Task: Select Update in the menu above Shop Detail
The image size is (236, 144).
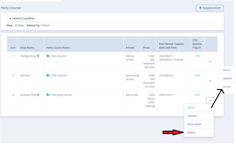Action: (x=192, y=116)
